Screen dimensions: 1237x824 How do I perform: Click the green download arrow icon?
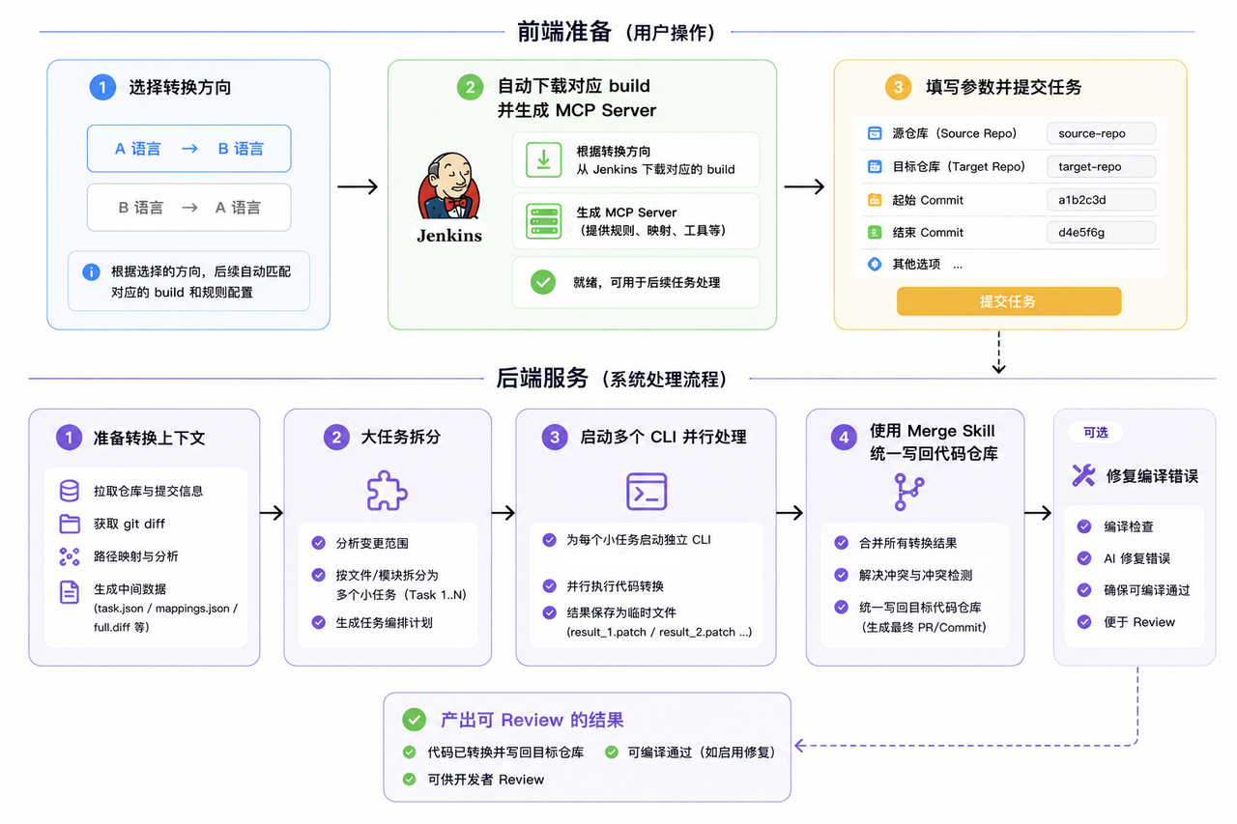(543, 159)
